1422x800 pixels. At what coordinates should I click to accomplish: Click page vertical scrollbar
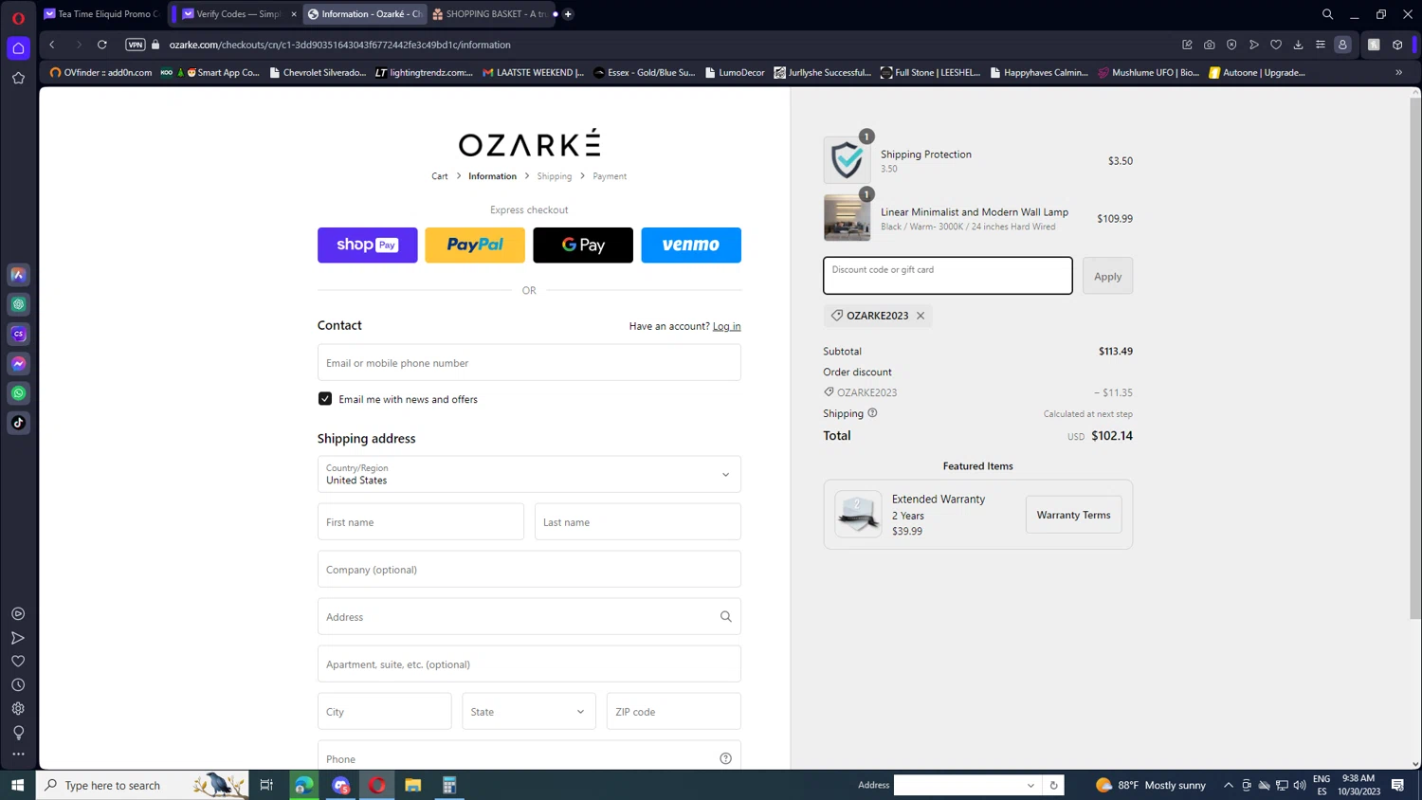[1415, 360]
